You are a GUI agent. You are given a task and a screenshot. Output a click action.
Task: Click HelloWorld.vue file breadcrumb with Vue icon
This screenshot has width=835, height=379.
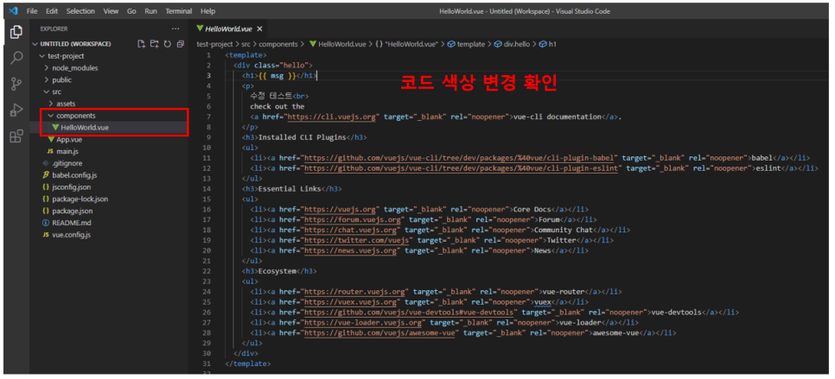338,45
